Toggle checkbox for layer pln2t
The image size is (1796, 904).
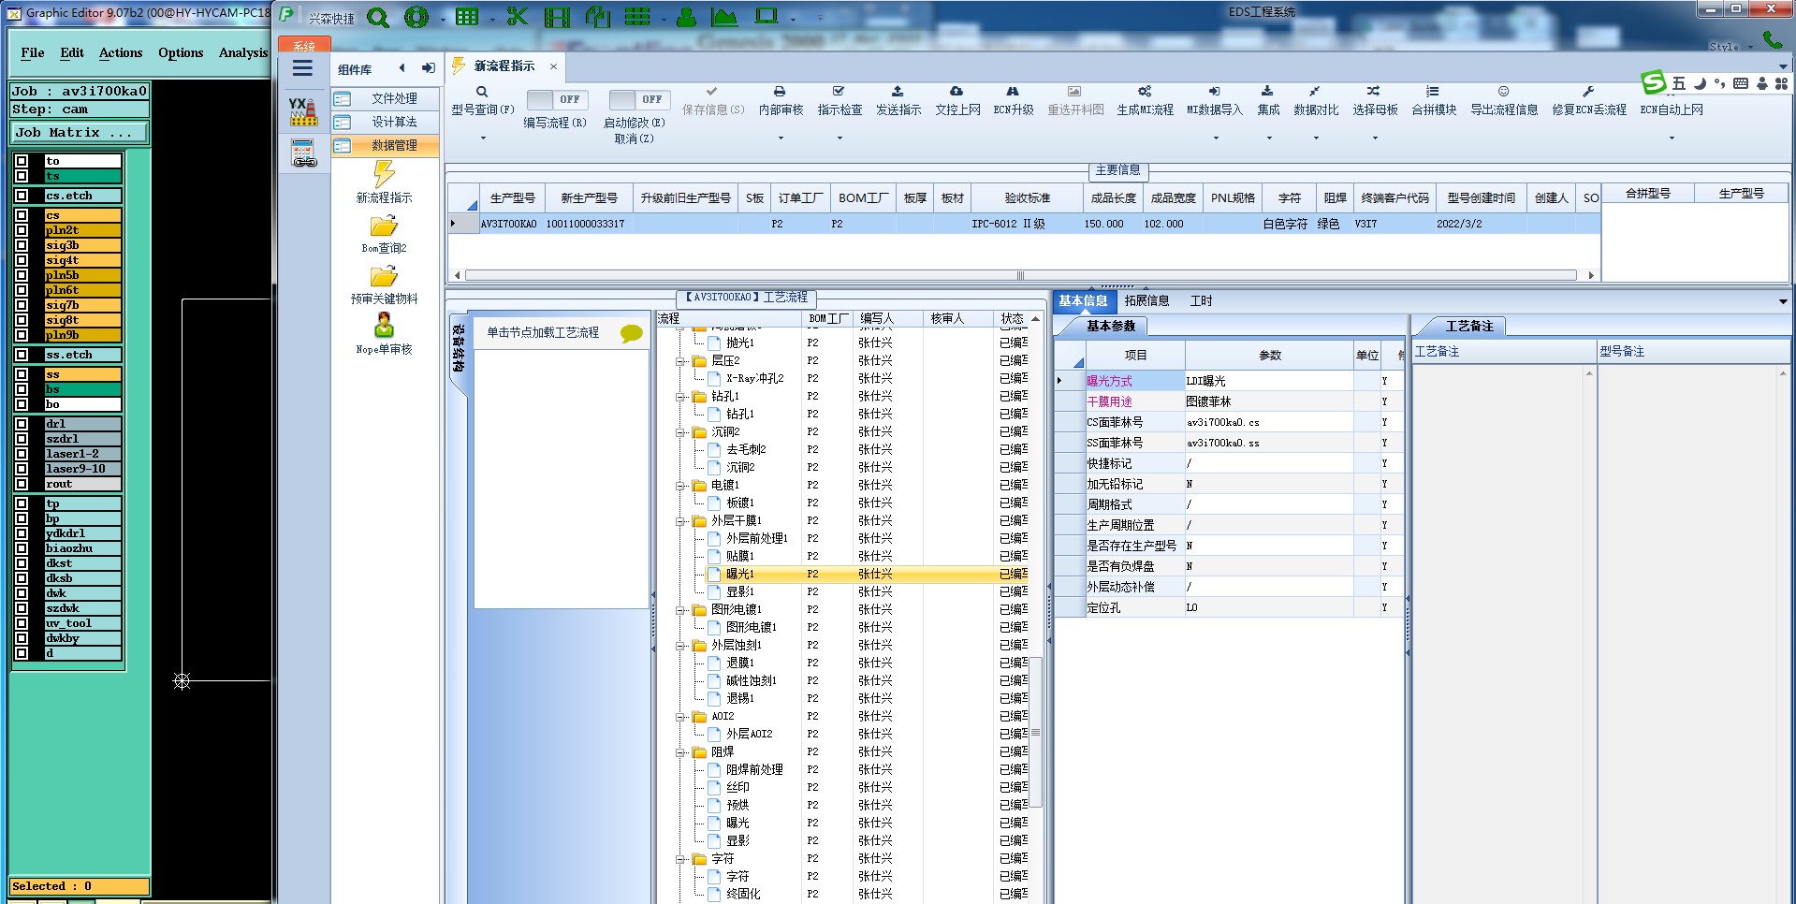click(x=22, y=230)
